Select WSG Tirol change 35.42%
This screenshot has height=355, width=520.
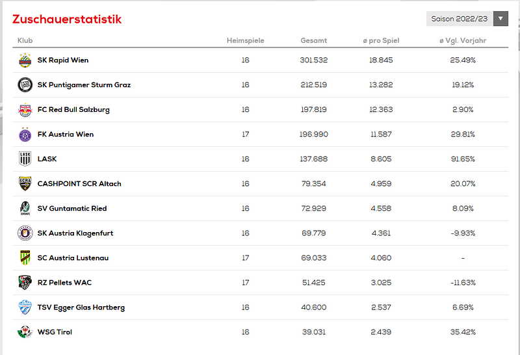[x=463, y=332]
